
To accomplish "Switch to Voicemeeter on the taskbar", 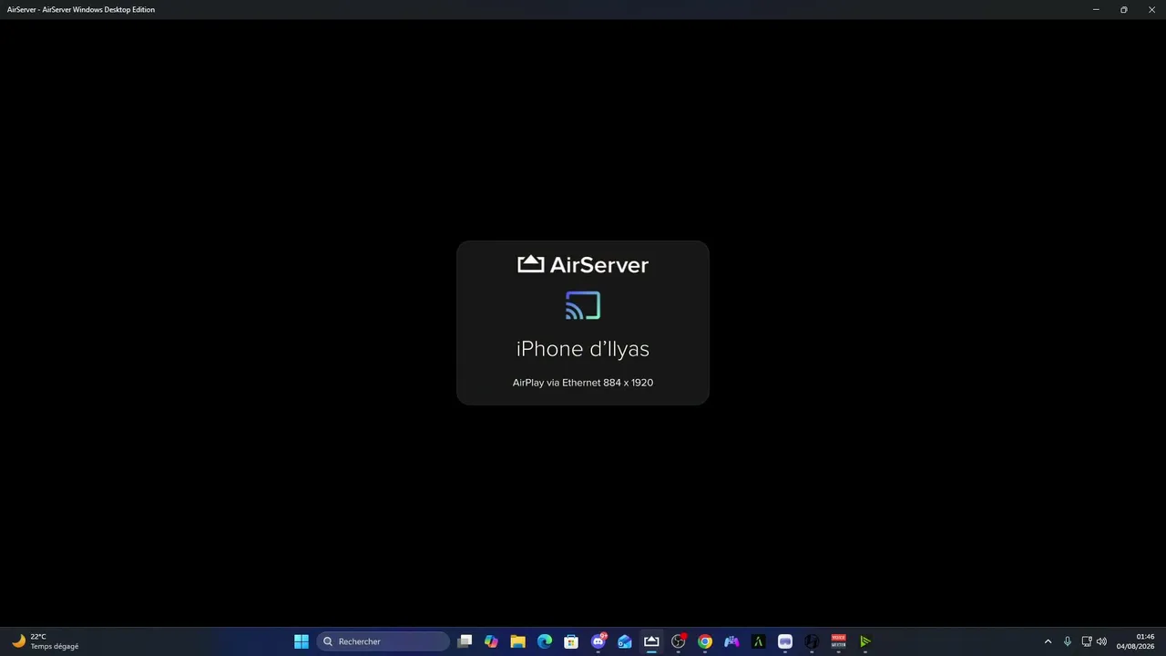I will click(839, 641).
